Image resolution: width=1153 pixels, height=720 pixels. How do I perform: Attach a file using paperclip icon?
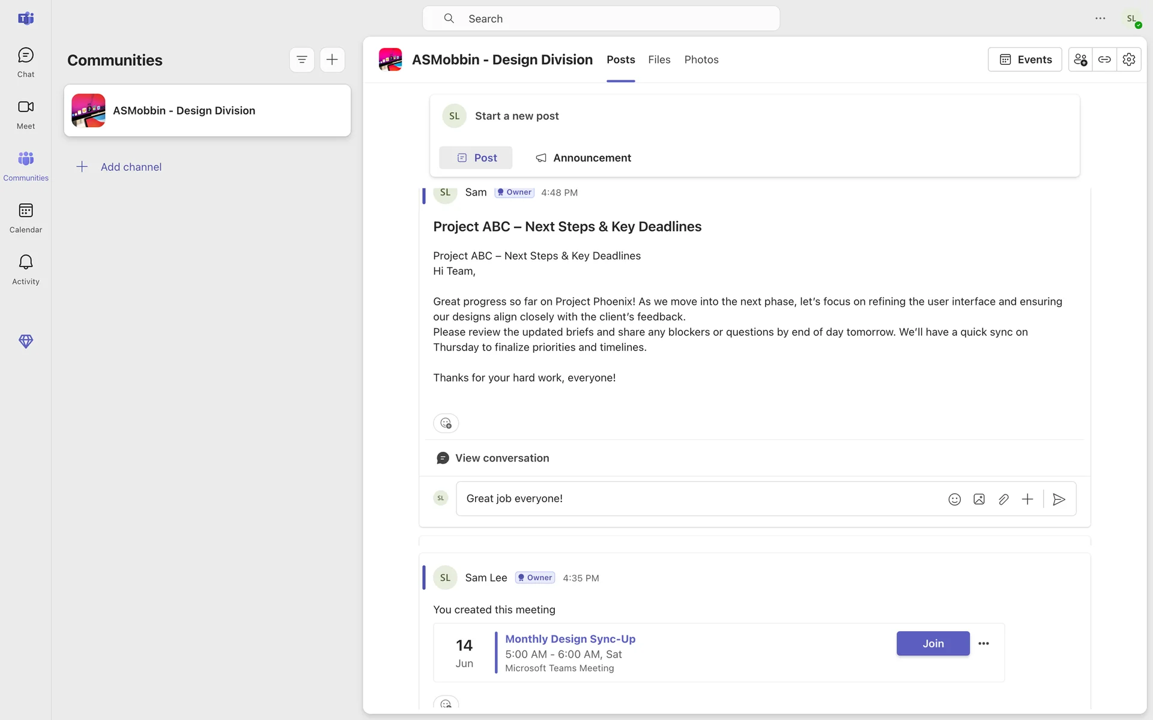pyautogui.click(x=1003, y=499)
